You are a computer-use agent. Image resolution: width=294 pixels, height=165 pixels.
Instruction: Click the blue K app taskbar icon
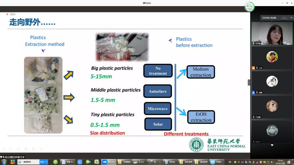tap(80, 162)
